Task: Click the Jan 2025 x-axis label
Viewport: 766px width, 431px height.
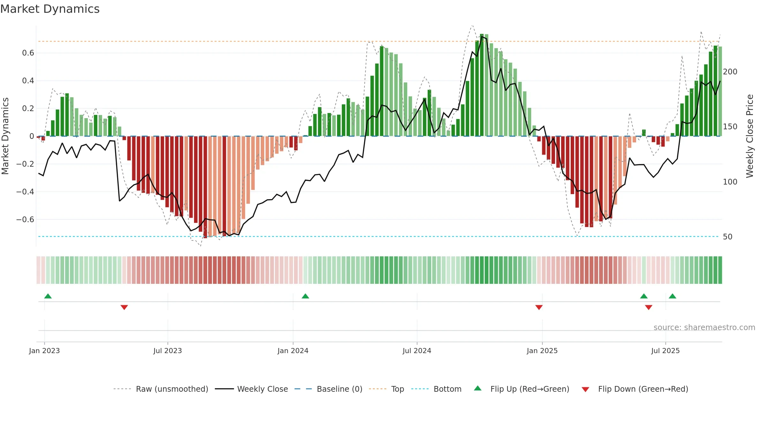Action: [x=542, y=351]
